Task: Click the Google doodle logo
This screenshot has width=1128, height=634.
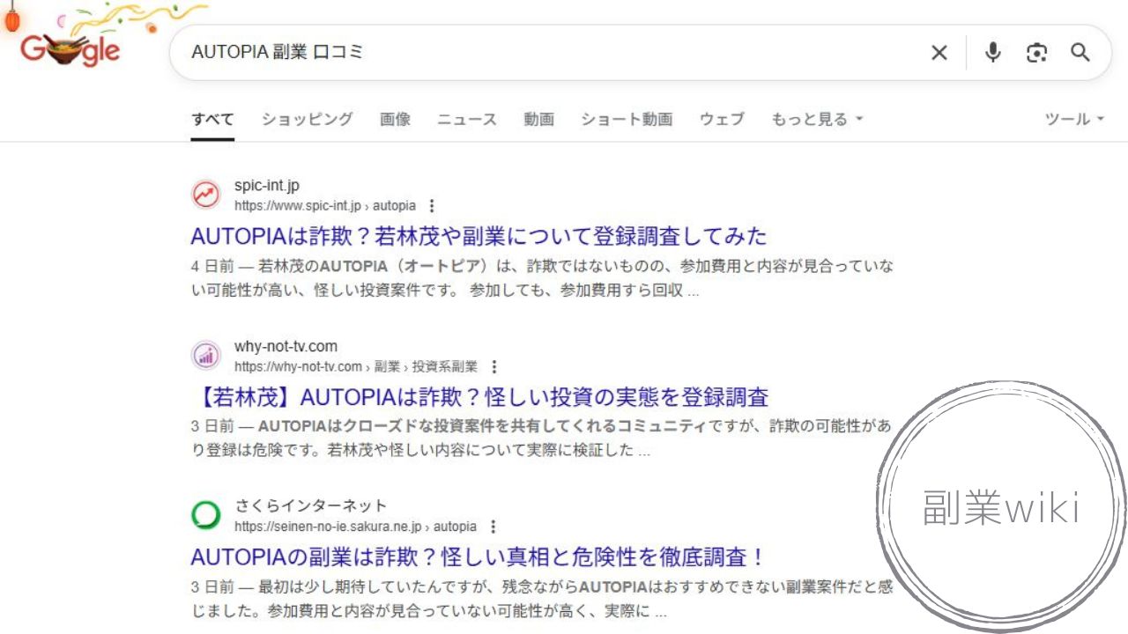Action: coord(70,49)
